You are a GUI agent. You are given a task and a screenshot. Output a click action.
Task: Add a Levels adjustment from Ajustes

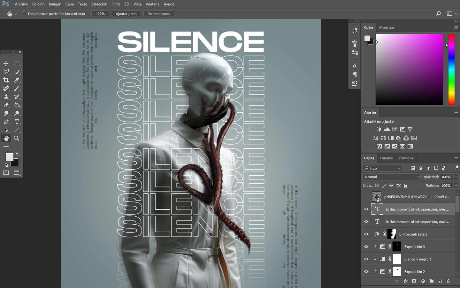(387, 129)
